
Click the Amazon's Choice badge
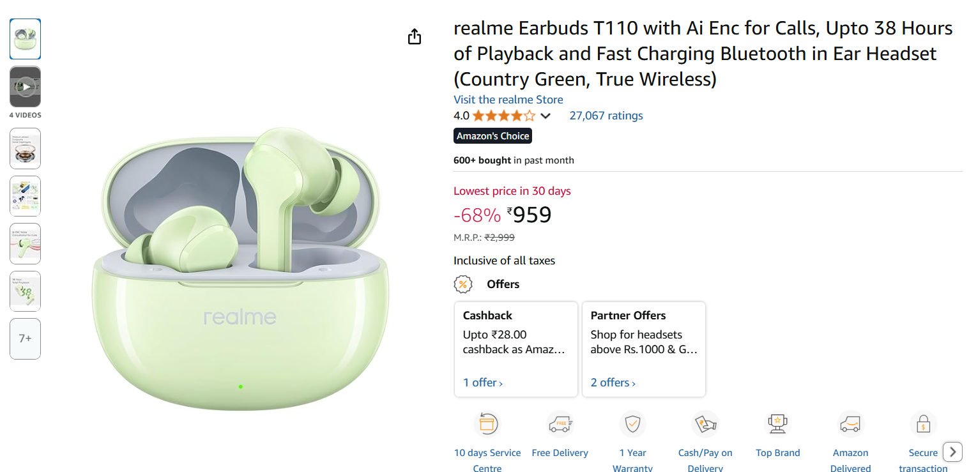click(x=492, y=136)
